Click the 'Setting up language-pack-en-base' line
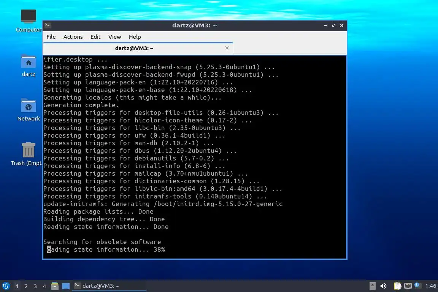This screenshot has width=438, height=292. pos(148,90)
